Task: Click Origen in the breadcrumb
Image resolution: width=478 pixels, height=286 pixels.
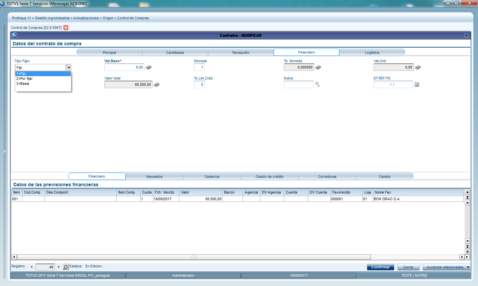Action: pyautogui.click(x=108, y=18)
